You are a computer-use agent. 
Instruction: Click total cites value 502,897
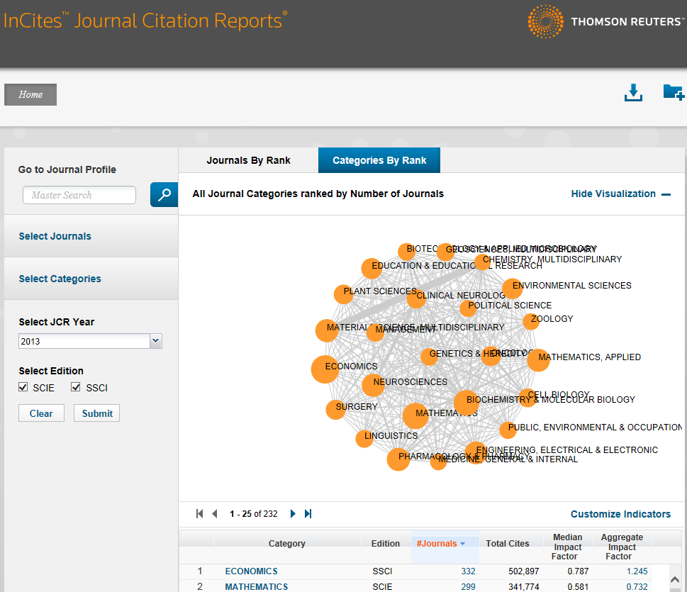click(523, 571)
